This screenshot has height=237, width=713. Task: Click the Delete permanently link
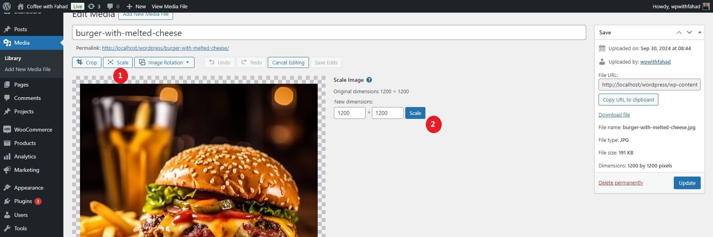pyautogui.click(x=621, y=182)
